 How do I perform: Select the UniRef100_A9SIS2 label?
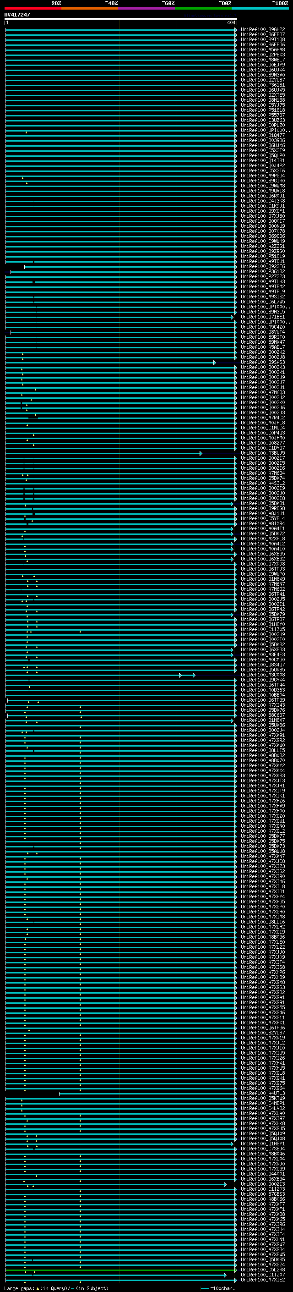[x=263, y=297]
